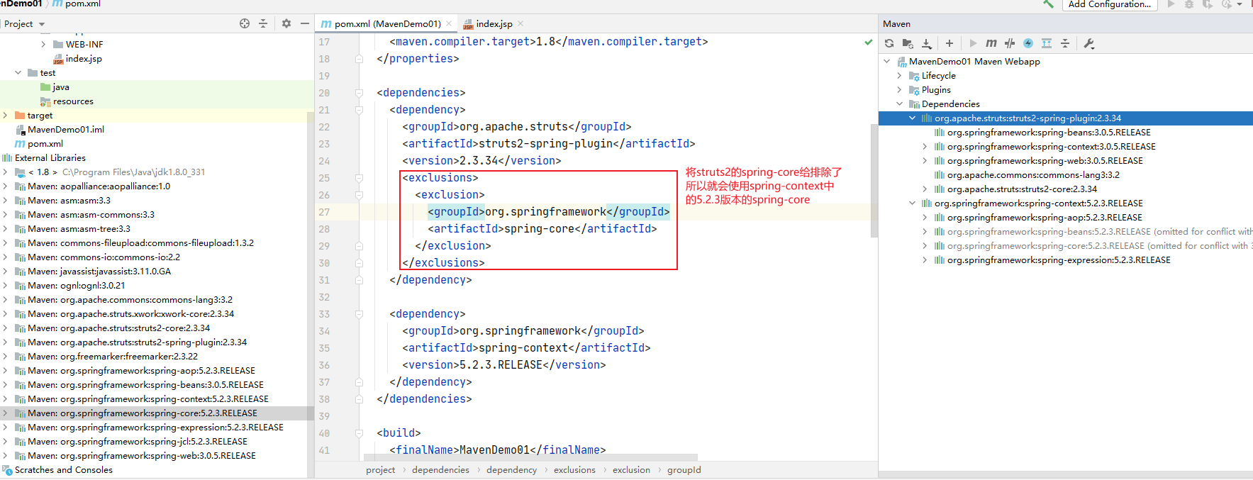Click the main toolbar Run icon
Viewport: 1253px width, 480px height.
click(1171, 4)
